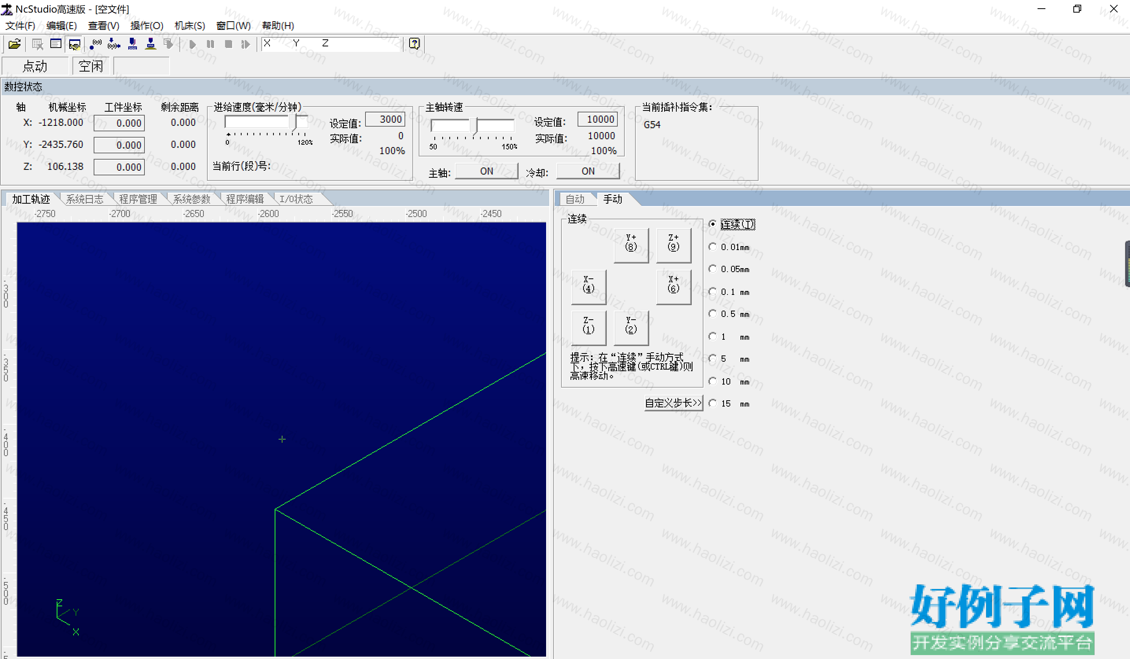Open the 操作(O) menu
This screenshot has height=659, width=1130.
(147, 26)
